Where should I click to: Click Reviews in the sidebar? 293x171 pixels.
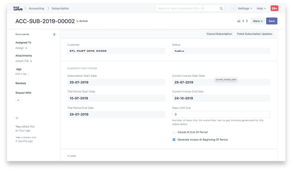(x=21, y=83)
